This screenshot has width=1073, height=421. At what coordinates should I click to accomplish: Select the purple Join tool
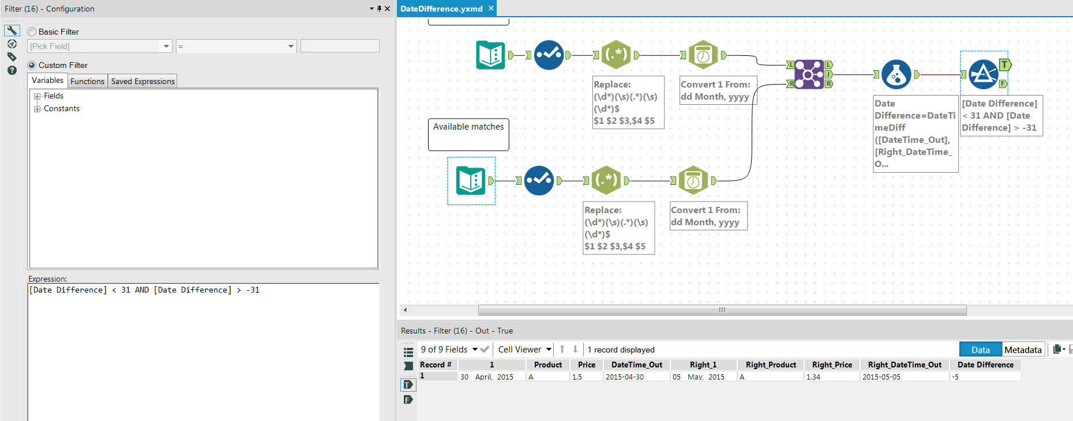tap(809, 74)
